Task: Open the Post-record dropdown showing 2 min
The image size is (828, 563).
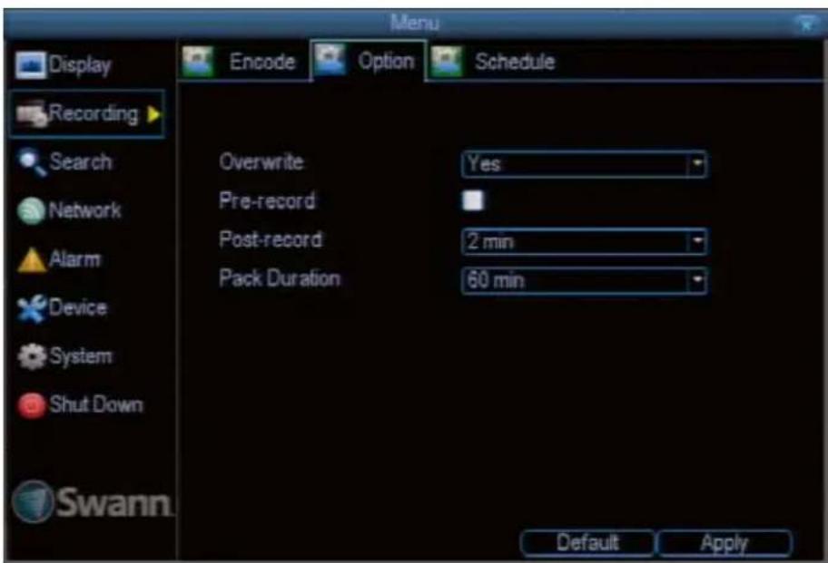Action: 584,242
